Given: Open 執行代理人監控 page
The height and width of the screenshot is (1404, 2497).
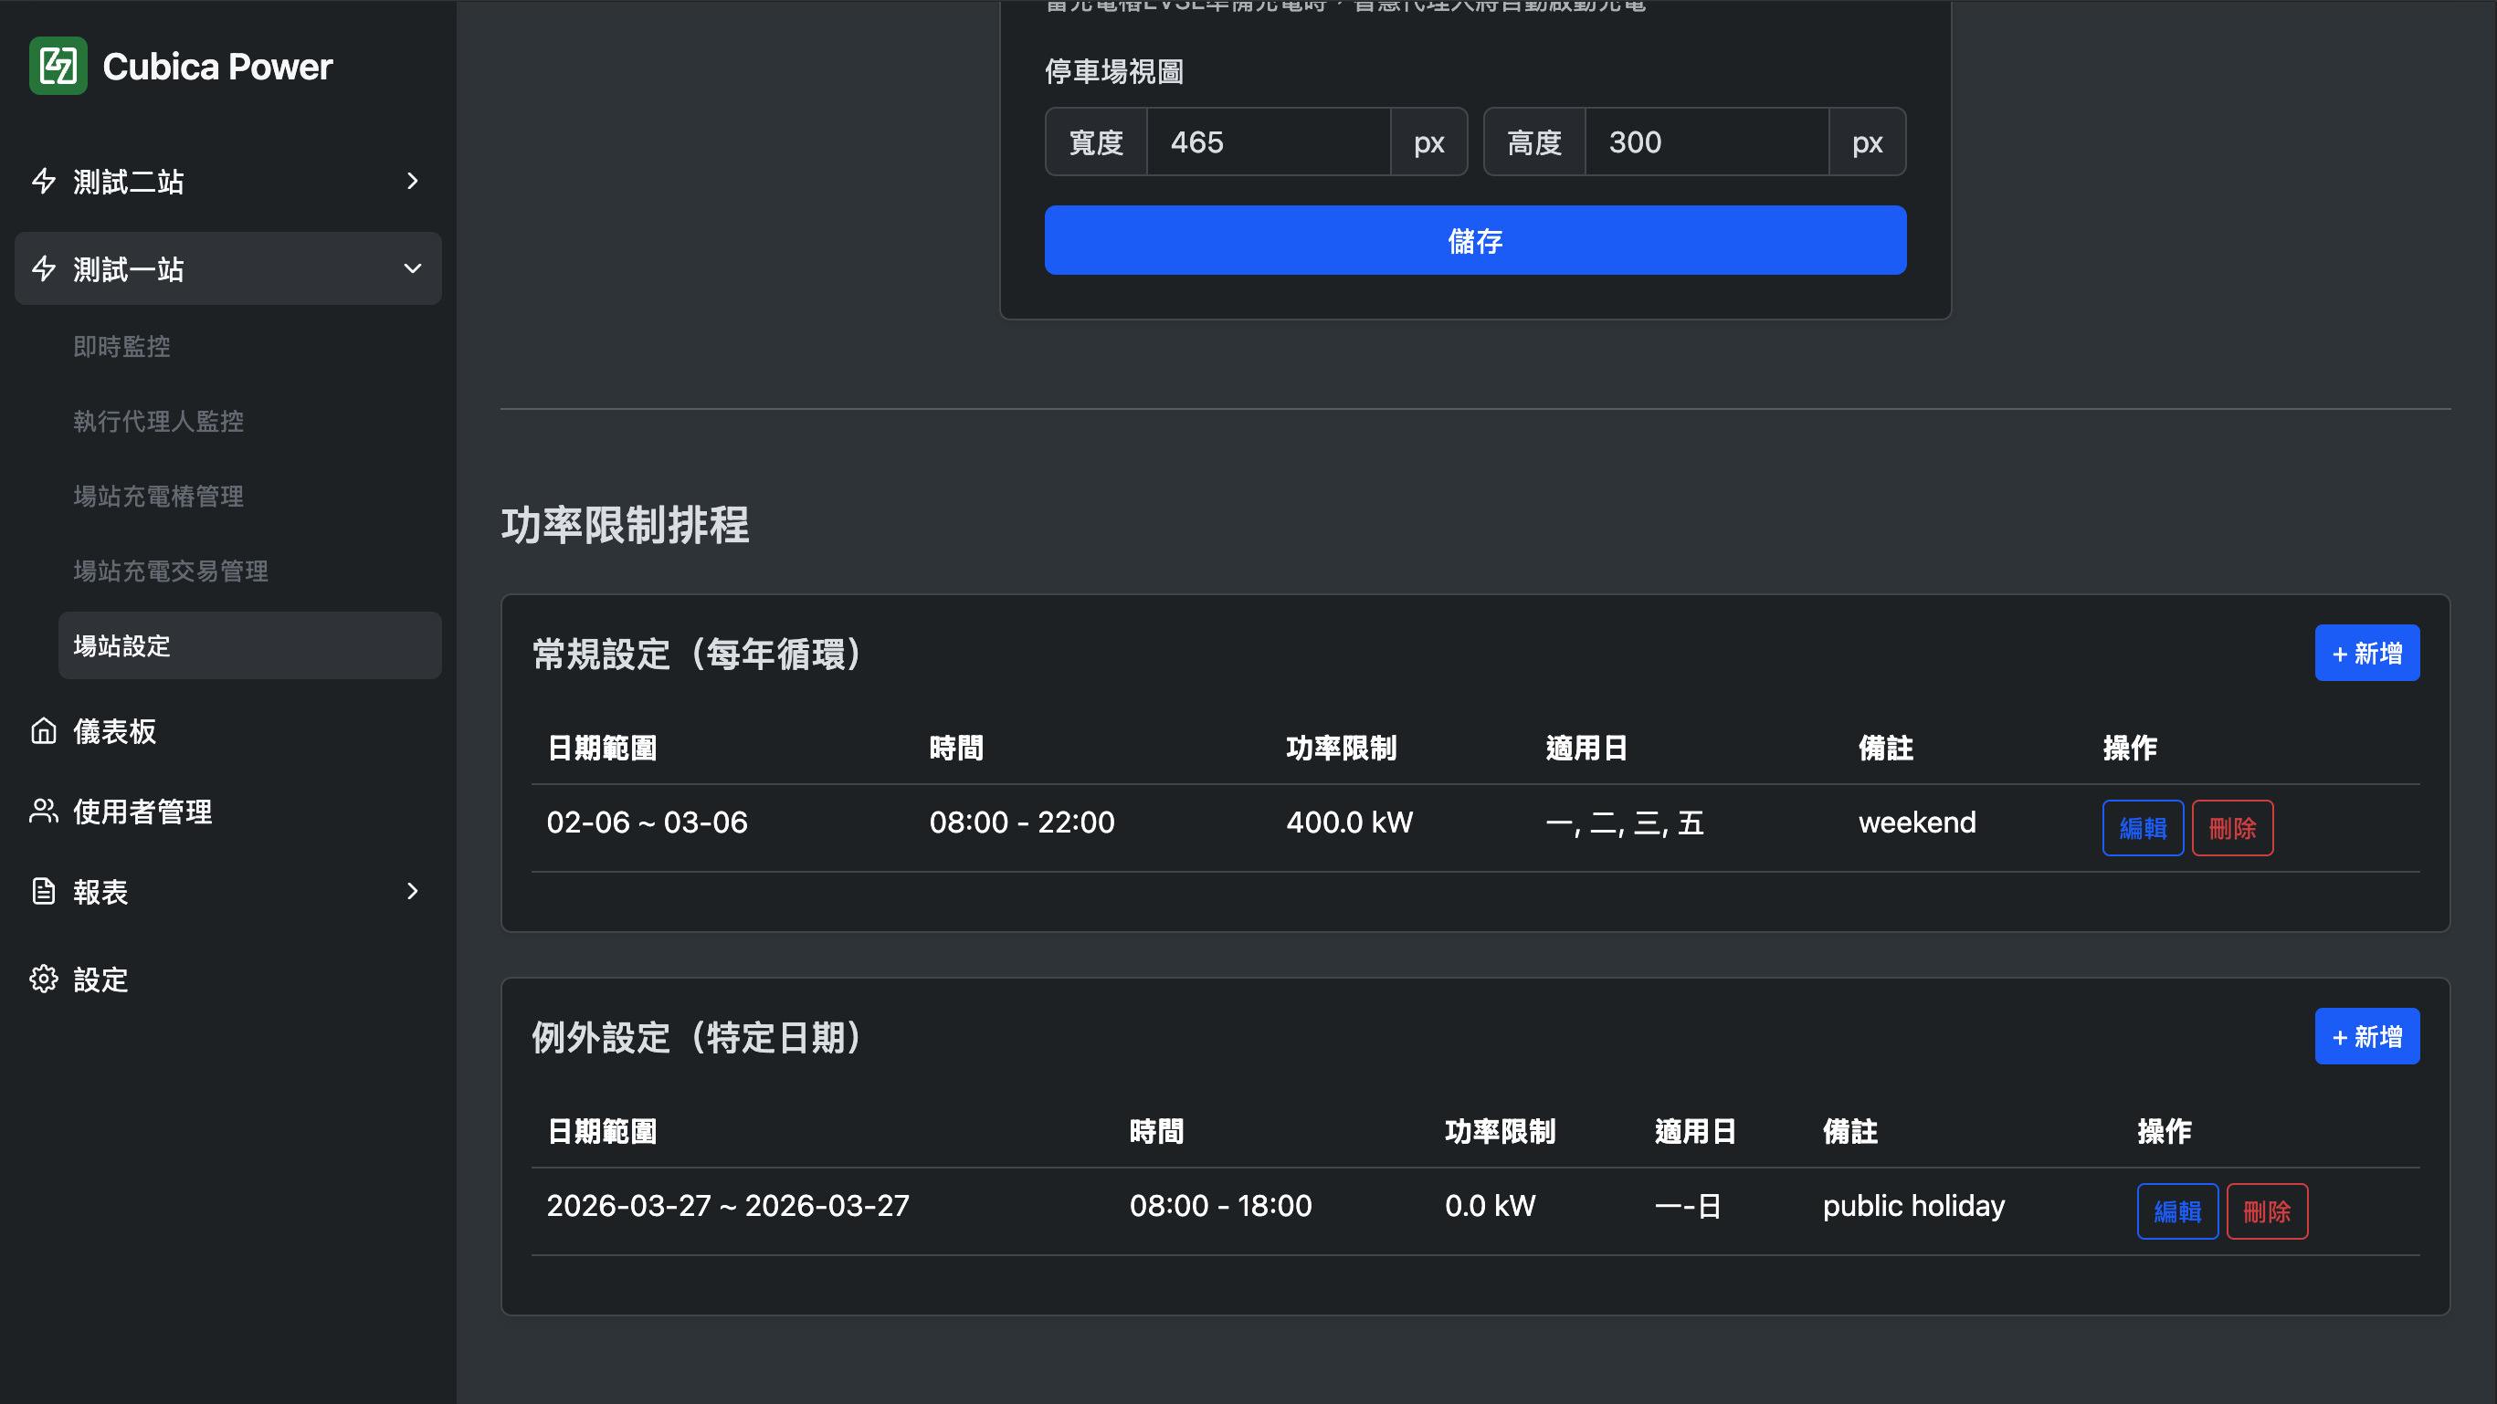Looking at the screenshot, I should coord(159,422).
